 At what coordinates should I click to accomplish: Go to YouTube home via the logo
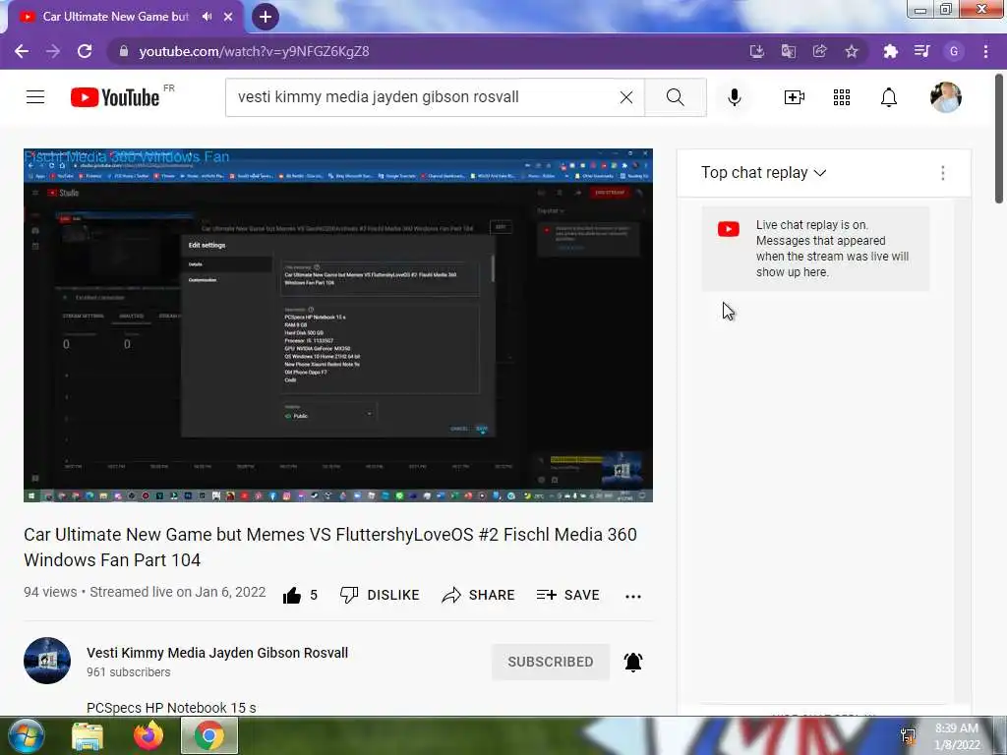(x=115, y=97)
